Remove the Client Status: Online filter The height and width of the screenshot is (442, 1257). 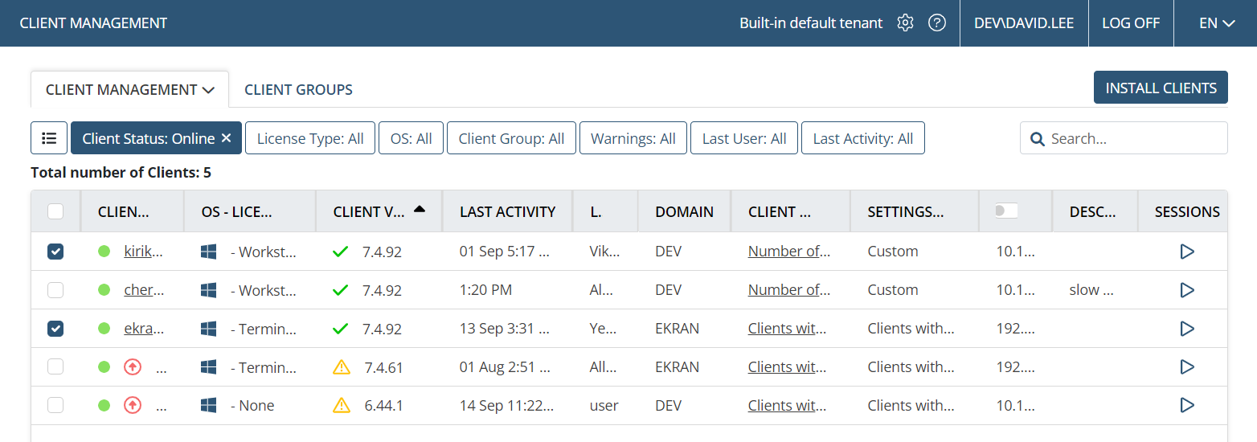[x=226, y=138]
